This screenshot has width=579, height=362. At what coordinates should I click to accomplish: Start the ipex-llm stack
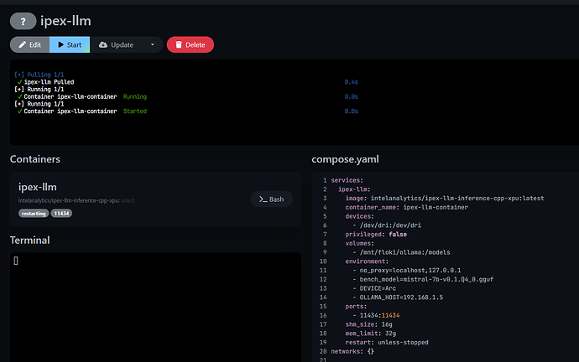[70, 44]
